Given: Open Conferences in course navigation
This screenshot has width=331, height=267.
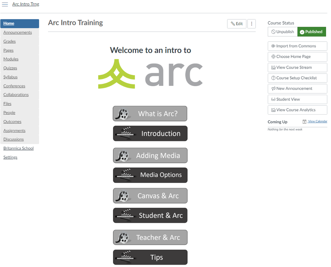Looking at the screenshot, I should (x=14, y=86).
